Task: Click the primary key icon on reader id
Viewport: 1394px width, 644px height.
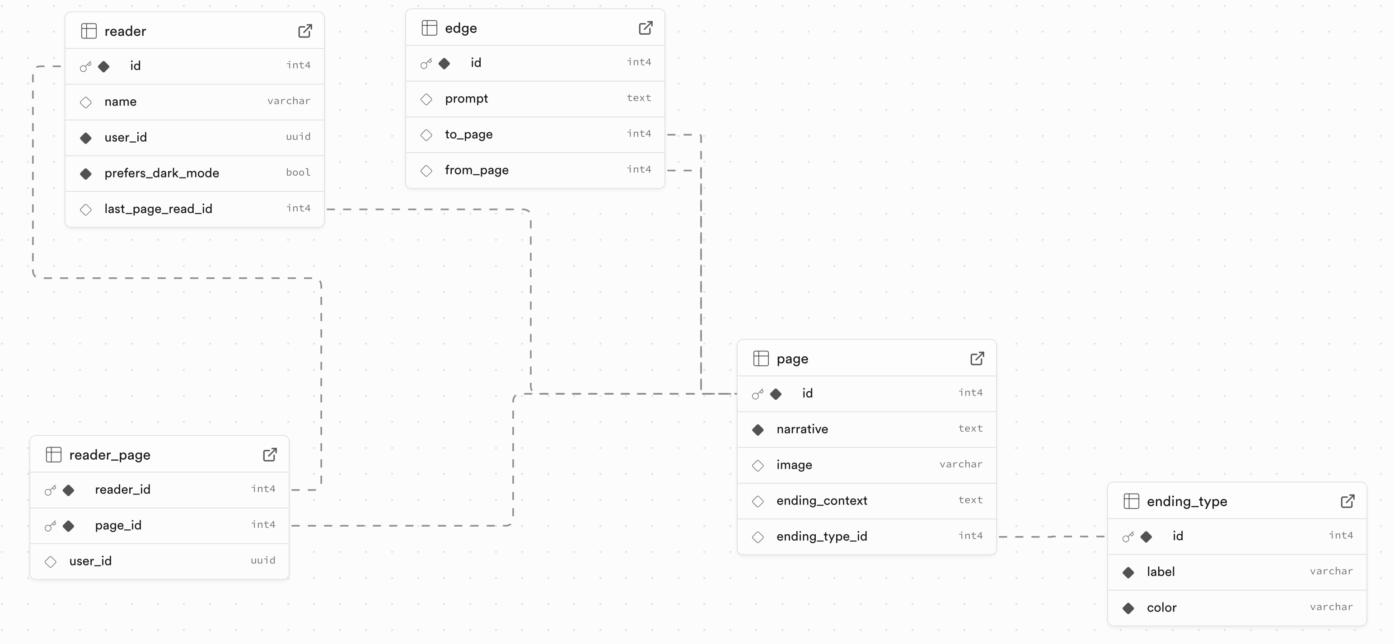Action: click(85, 66)
